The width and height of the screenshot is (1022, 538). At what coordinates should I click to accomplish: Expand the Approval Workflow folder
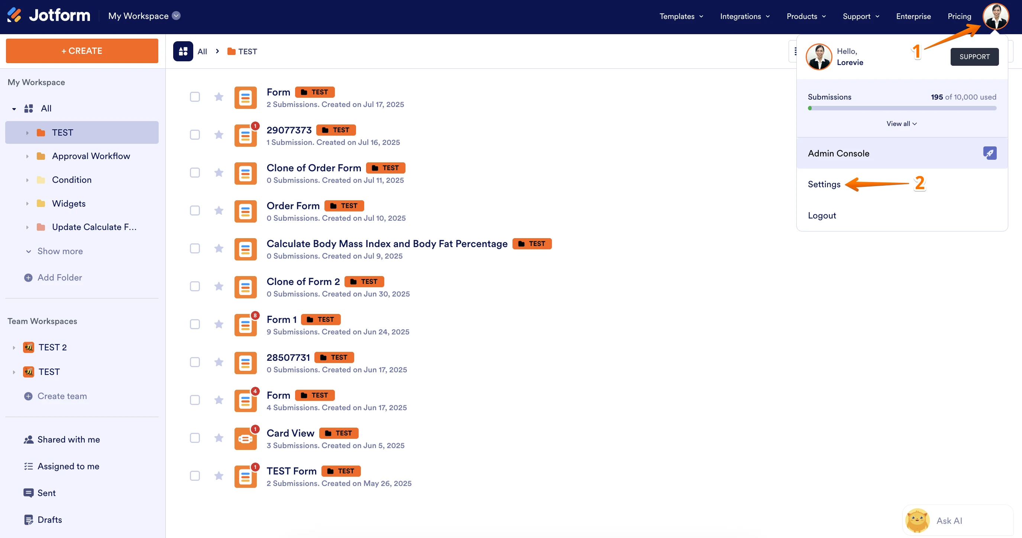28,156
